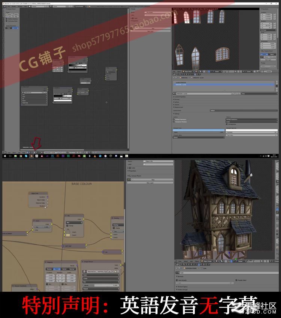Image resolution: width=281 pixels, height=318 pixels.
Task: Click the Color2 swatch in the Mix node
Action: [x=68, y=235]
